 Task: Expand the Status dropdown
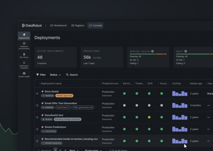click(x=55, y=75)
